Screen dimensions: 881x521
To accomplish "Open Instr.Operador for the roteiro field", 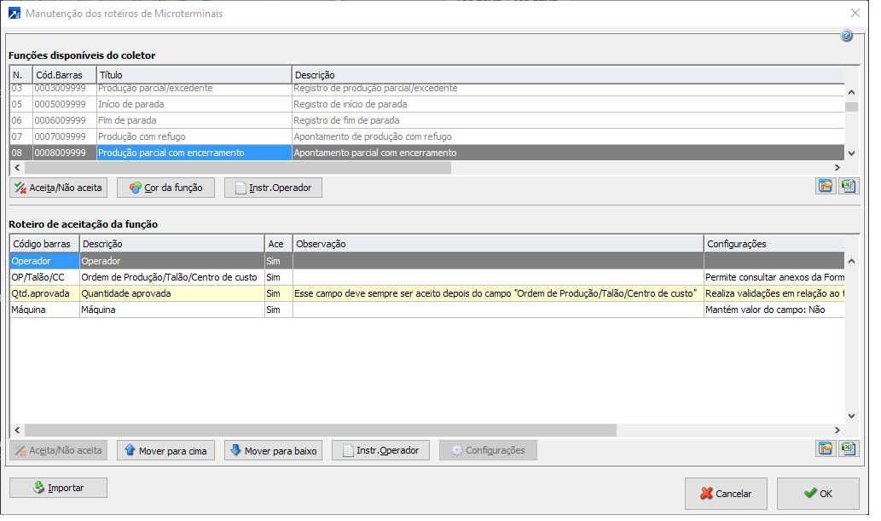I will [380, 450].
